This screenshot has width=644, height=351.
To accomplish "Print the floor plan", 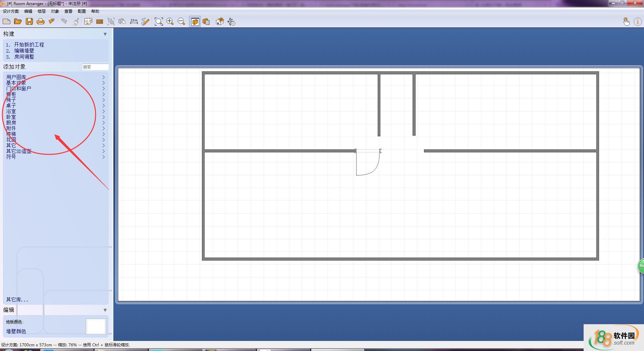I will tap(41, 22).
